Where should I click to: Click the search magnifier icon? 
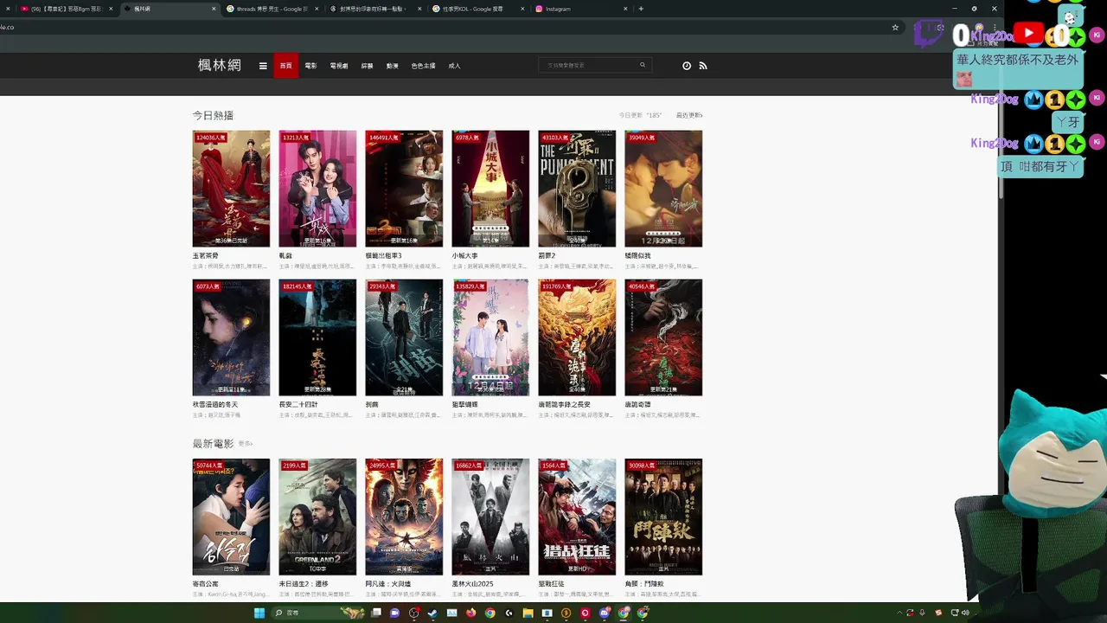(x=643, y=65)
